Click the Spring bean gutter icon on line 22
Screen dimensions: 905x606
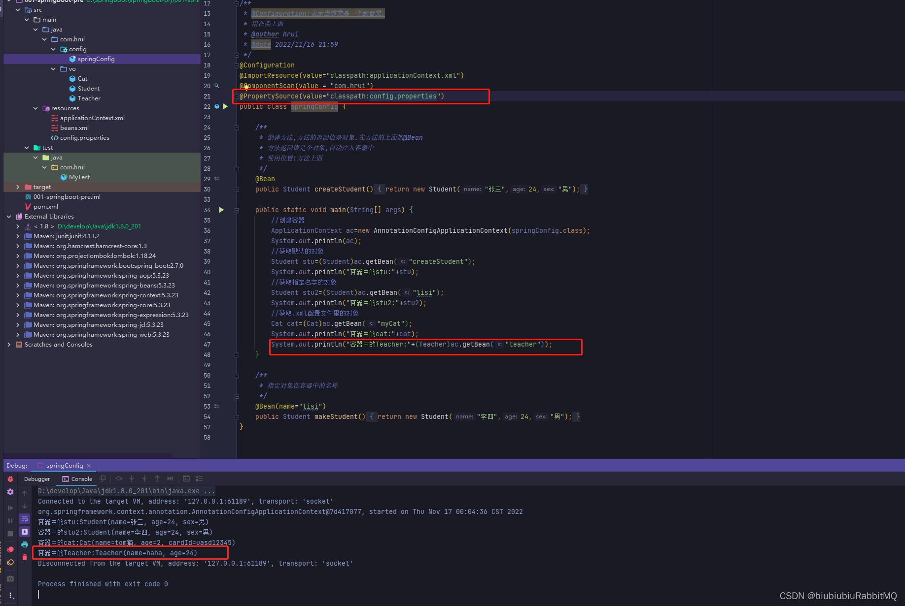click(217, 106)
